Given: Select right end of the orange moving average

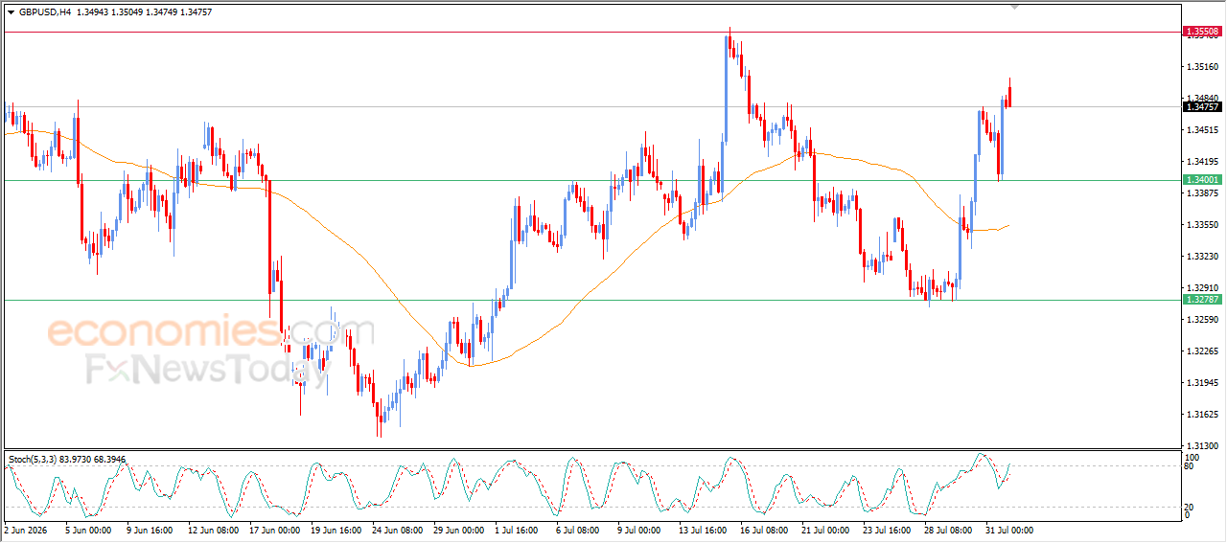Looking at the screenshot, I should tap(1007, 226).
